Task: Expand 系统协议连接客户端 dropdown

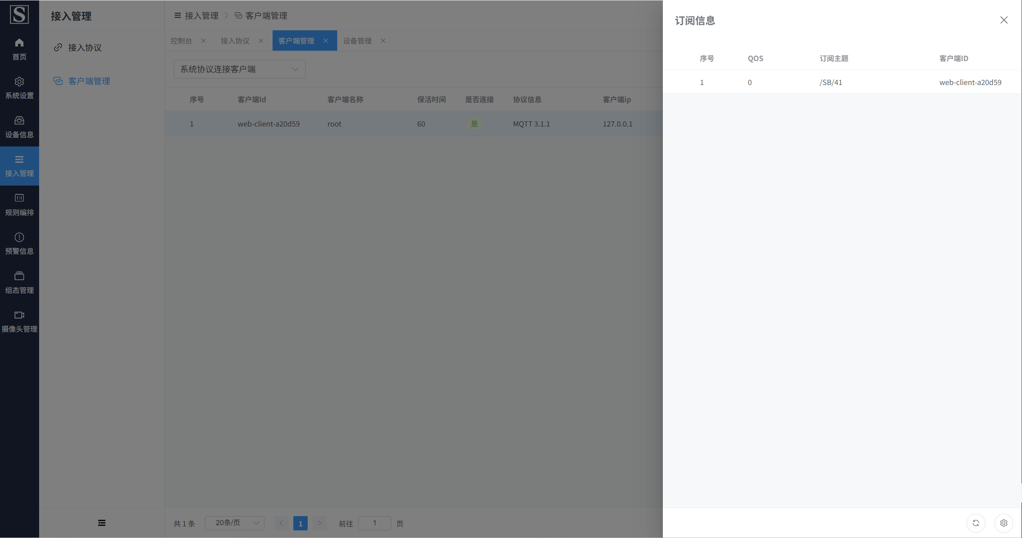Action: pos(239,69)
